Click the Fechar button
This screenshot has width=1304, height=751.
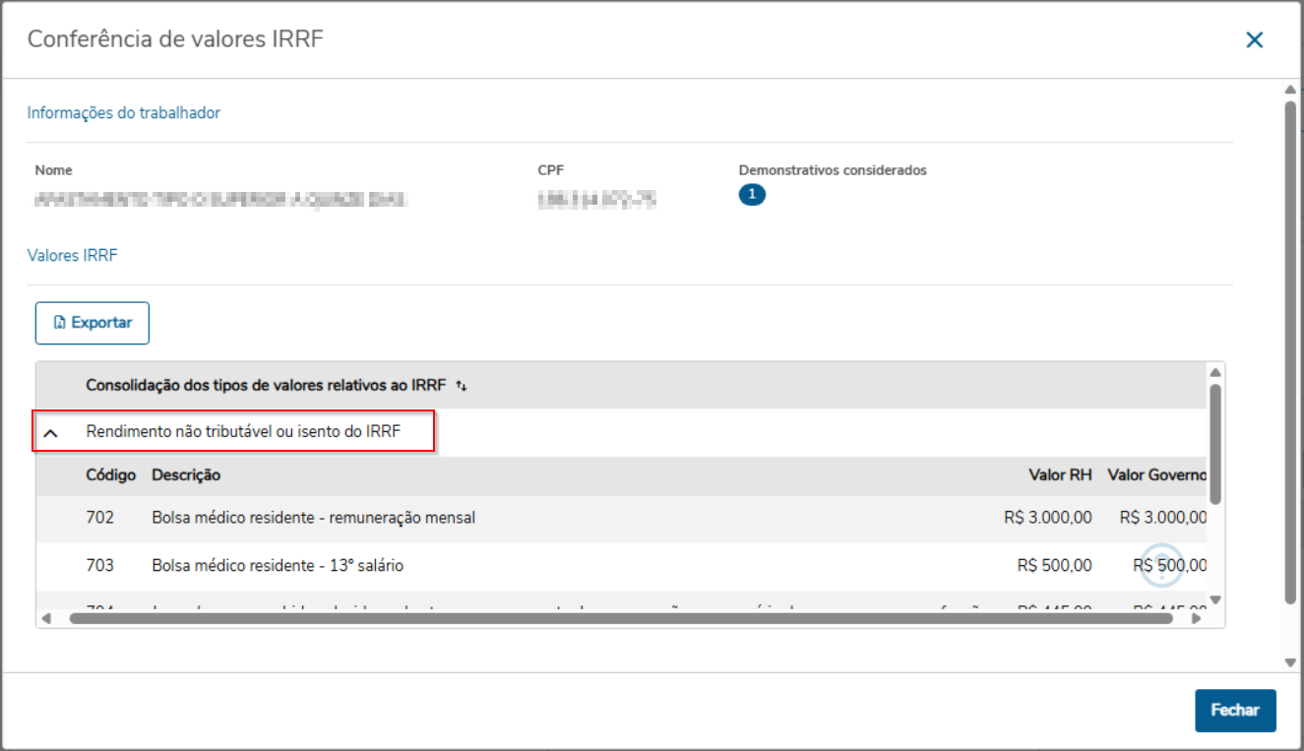click(1235, 711)
